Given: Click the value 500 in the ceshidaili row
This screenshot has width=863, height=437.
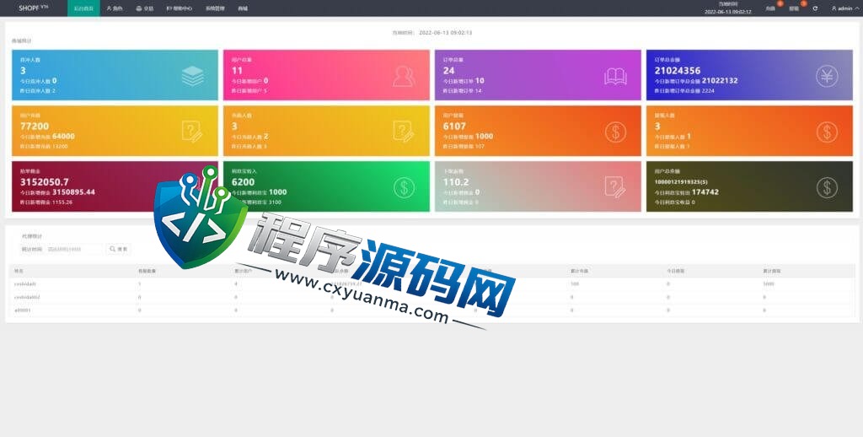Looking at the screenshot, I should click(575, 283).
